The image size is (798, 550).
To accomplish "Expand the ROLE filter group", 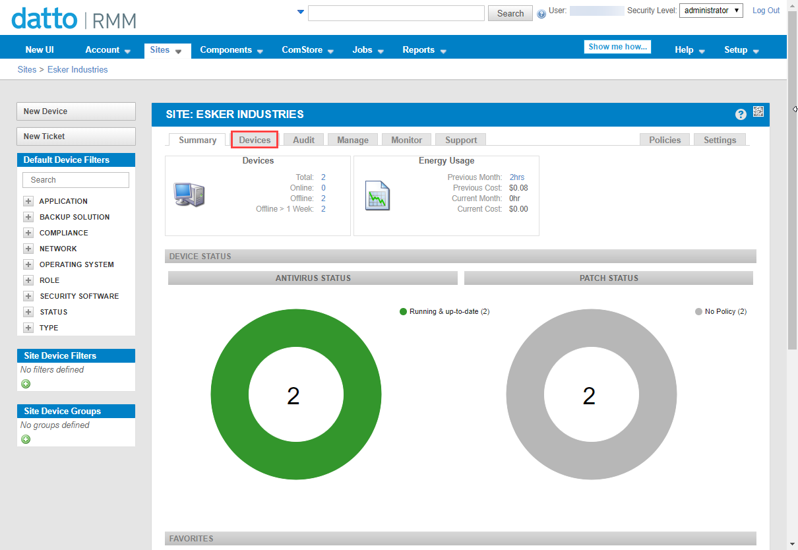I will (28, 280).
